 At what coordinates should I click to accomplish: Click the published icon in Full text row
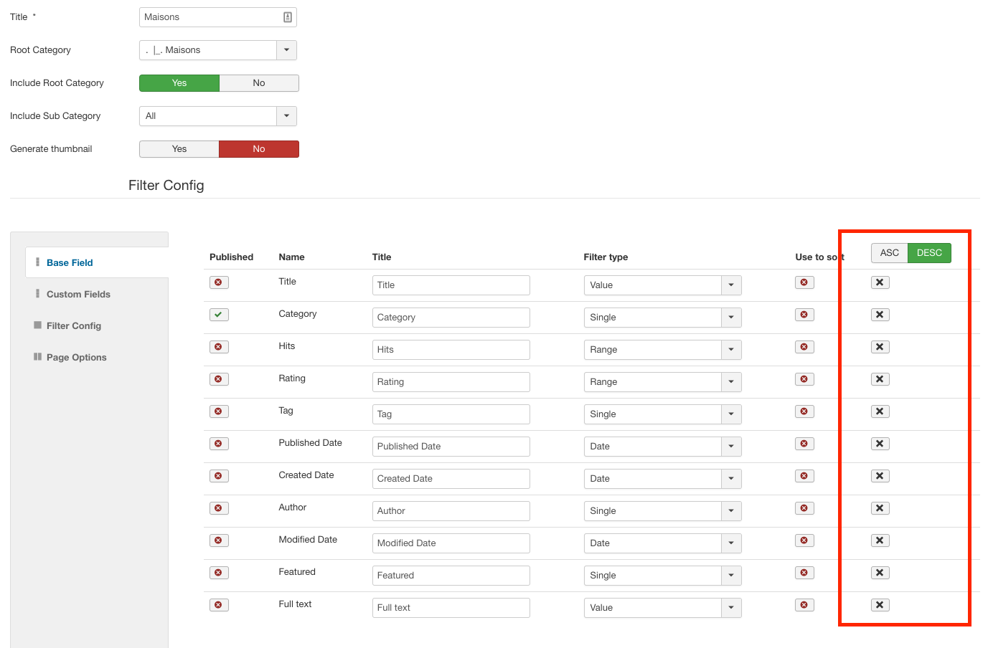219,605
